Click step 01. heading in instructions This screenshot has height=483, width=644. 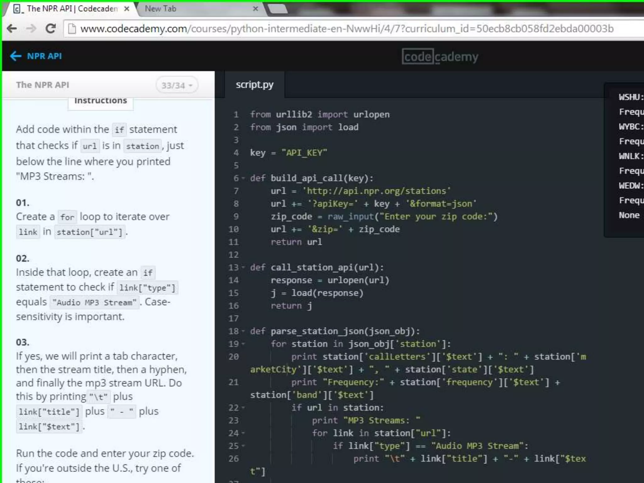pyautogui.click(x=23, y=203)
